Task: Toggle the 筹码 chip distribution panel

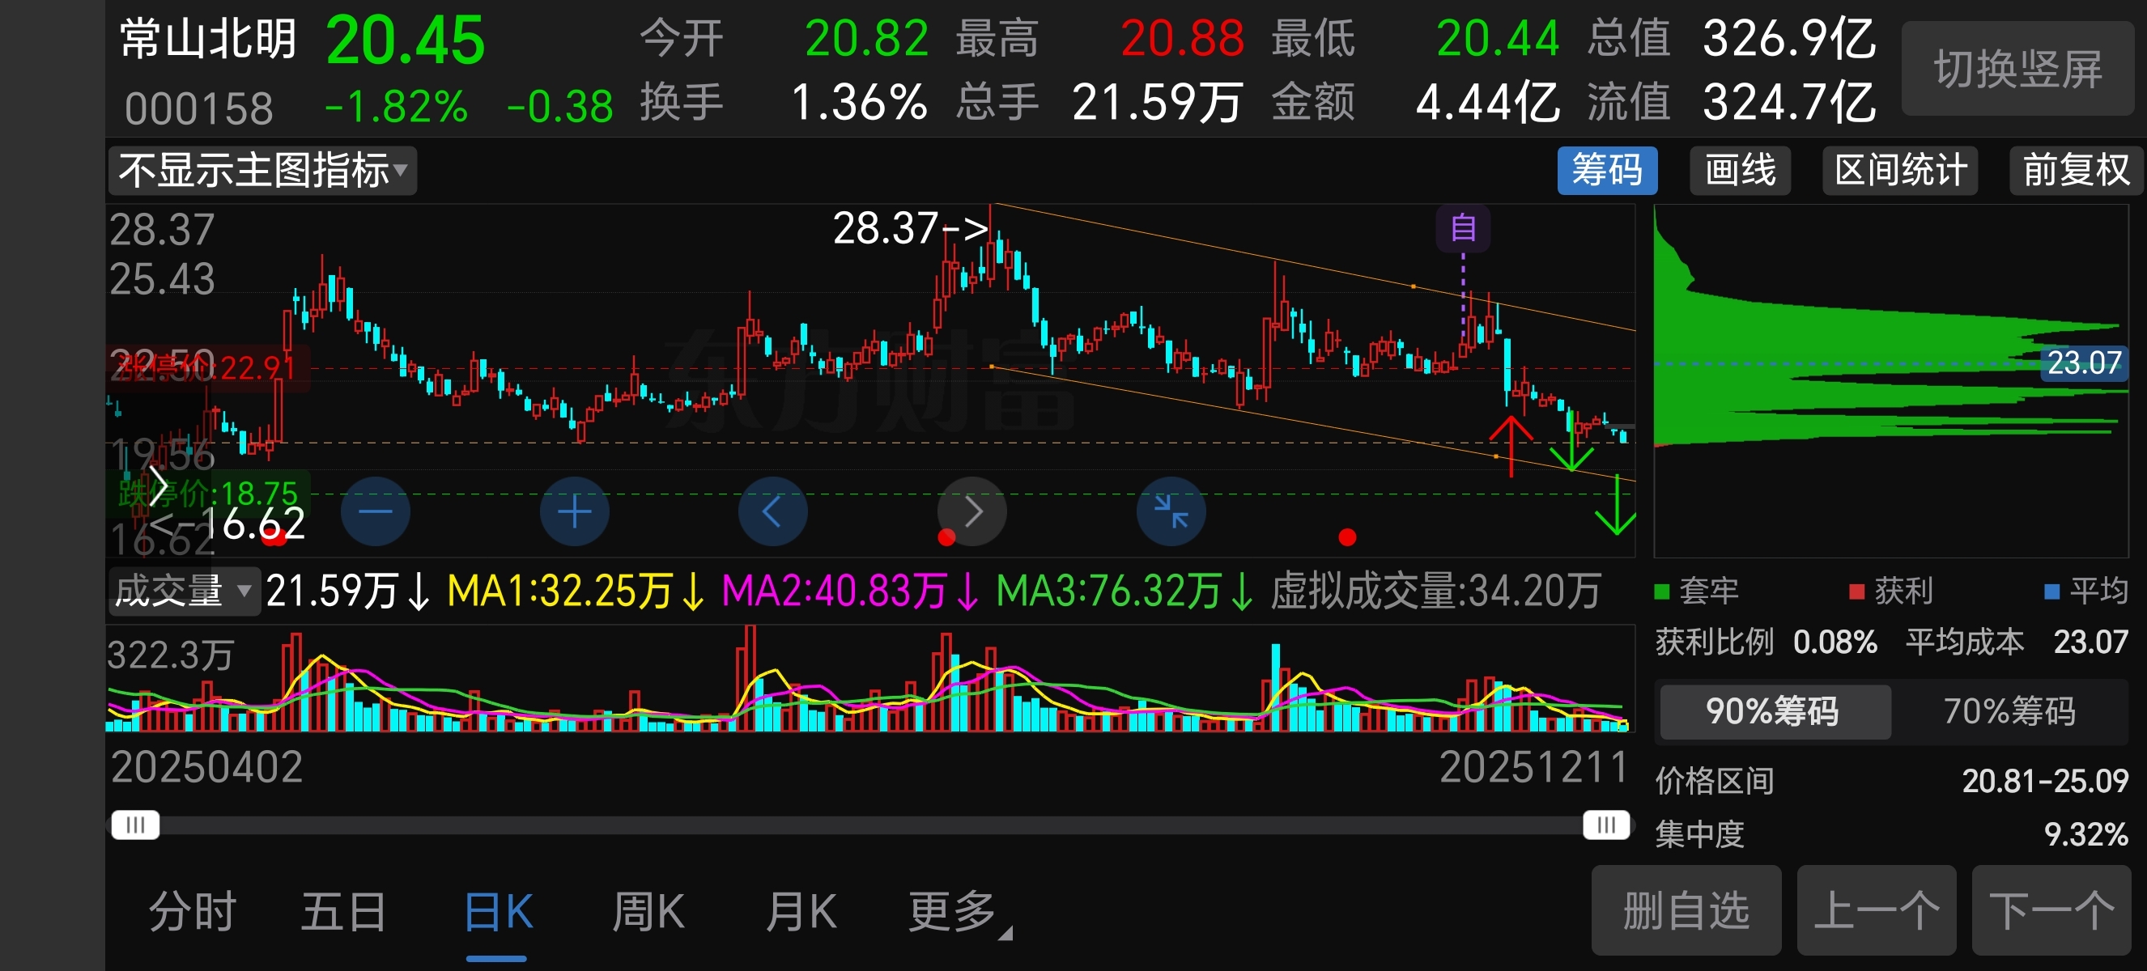Action: tap(1606, 171)
